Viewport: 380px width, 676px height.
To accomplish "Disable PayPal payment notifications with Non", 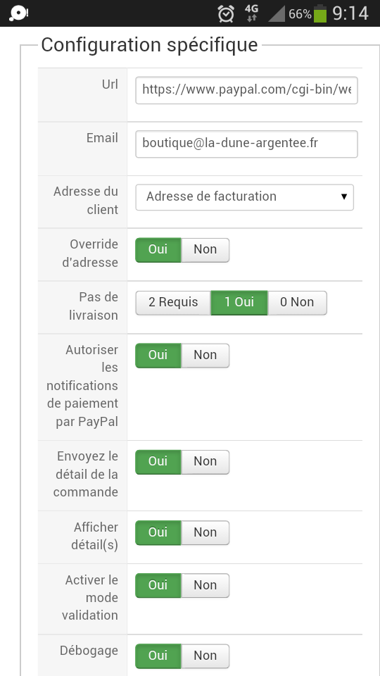I will click(205, 356).
